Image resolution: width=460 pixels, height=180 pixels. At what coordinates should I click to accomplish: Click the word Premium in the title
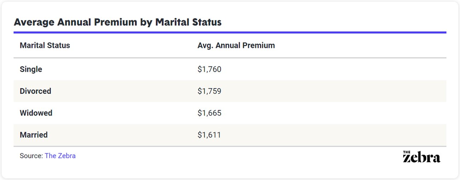[117, 22]
